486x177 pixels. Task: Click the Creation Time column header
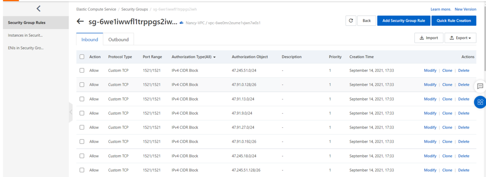point(362,57)
